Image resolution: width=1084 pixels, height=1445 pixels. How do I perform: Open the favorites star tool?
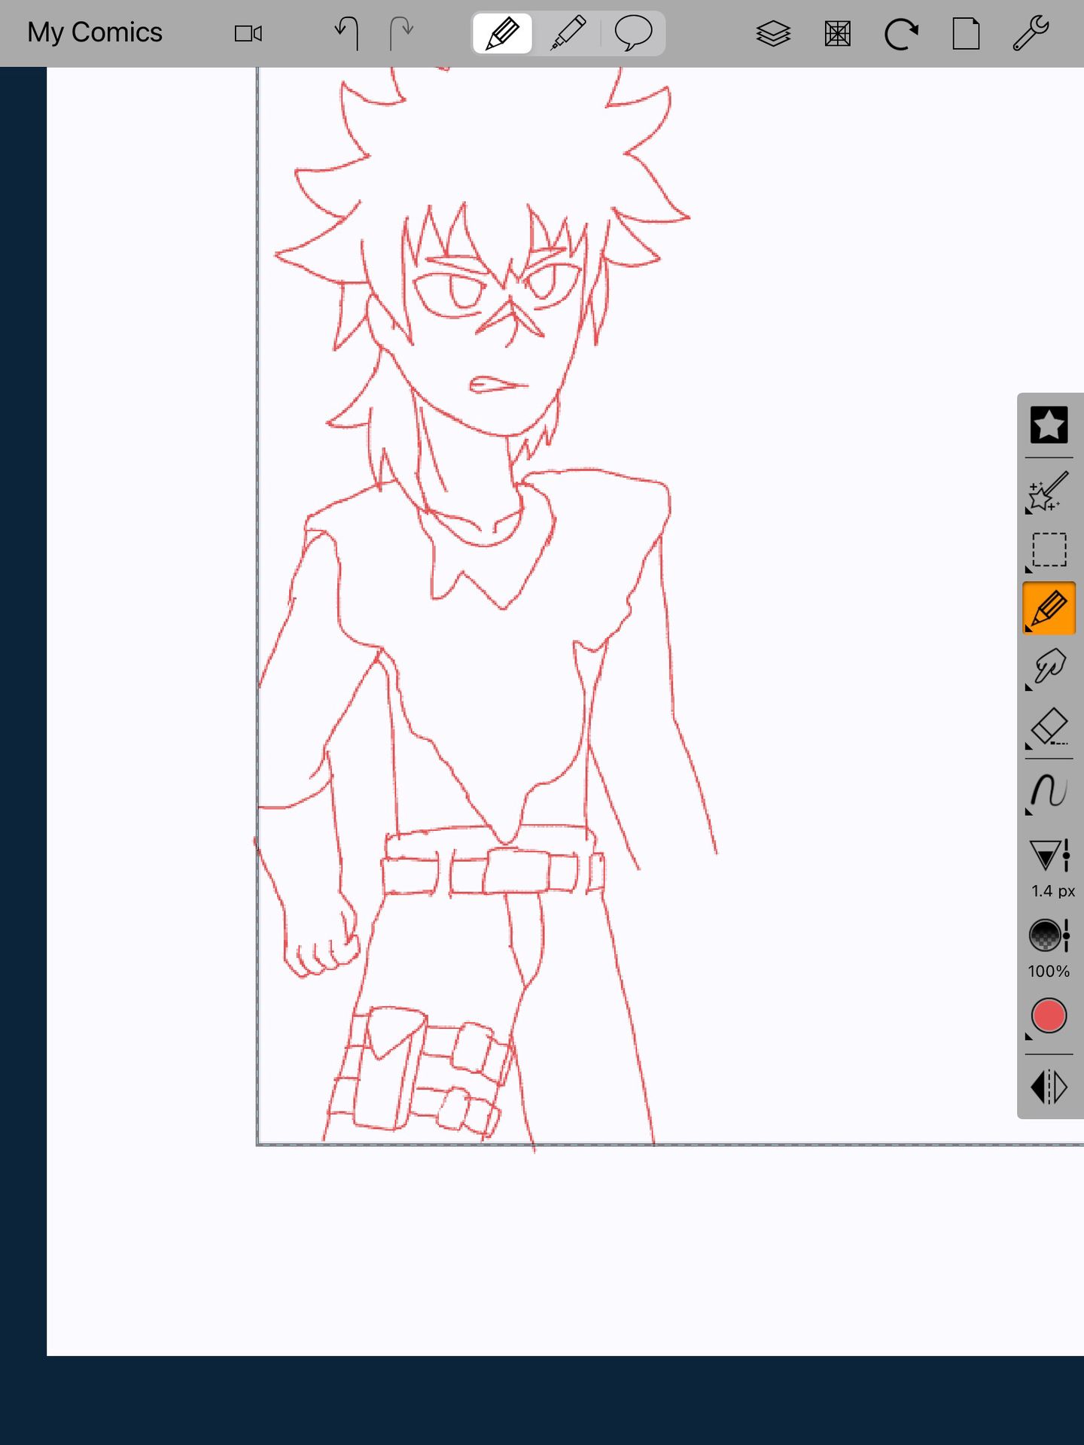click(1049, 425)
